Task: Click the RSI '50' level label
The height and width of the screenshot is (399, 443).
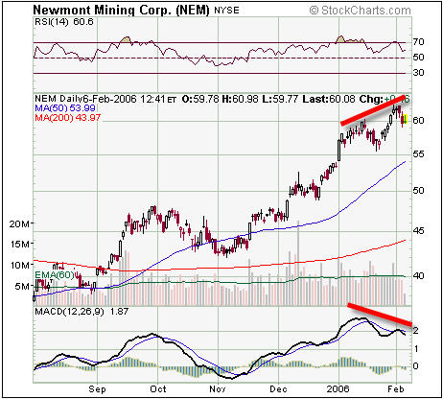Action: click(418, 58)
